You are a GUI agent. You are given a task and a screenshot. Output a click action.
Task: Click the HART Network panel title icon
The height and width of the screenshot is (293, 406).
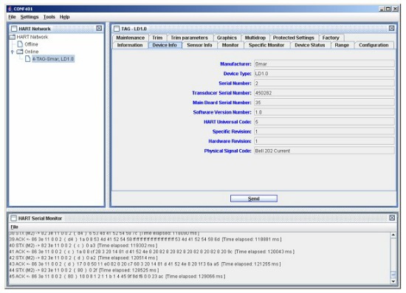(14, 29)
